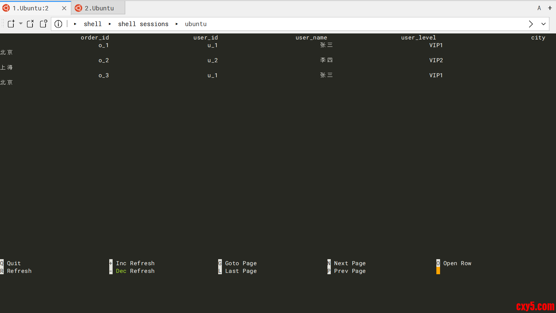Expand the arrow before 'ubuntu' breadcrumb
Viewport: 556px width, 313px height.
(x=177, y=24)
